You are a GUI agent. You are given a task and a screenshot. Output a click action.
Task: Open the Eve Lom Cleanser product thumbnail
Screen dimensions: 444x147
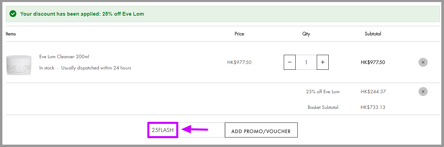19,65
